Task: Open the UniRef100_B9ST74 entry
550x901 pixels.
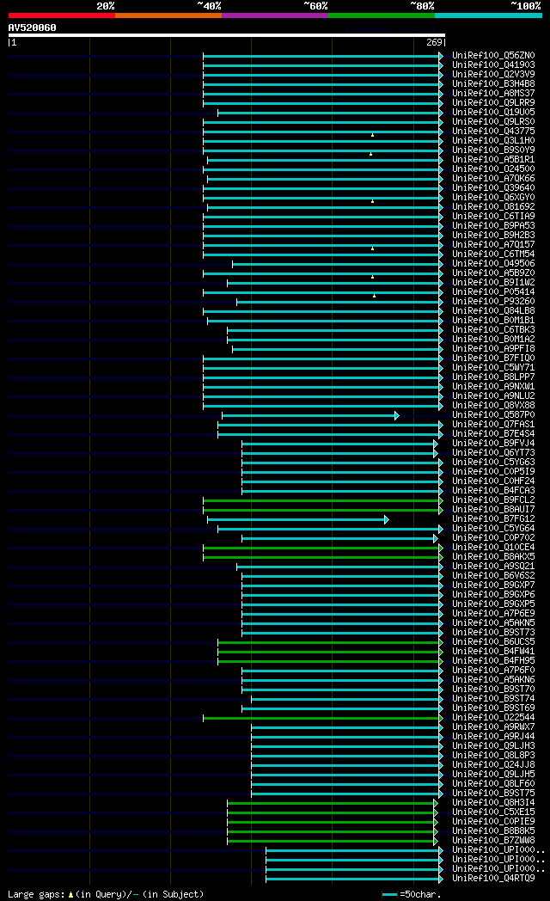Action: [493, 699]
